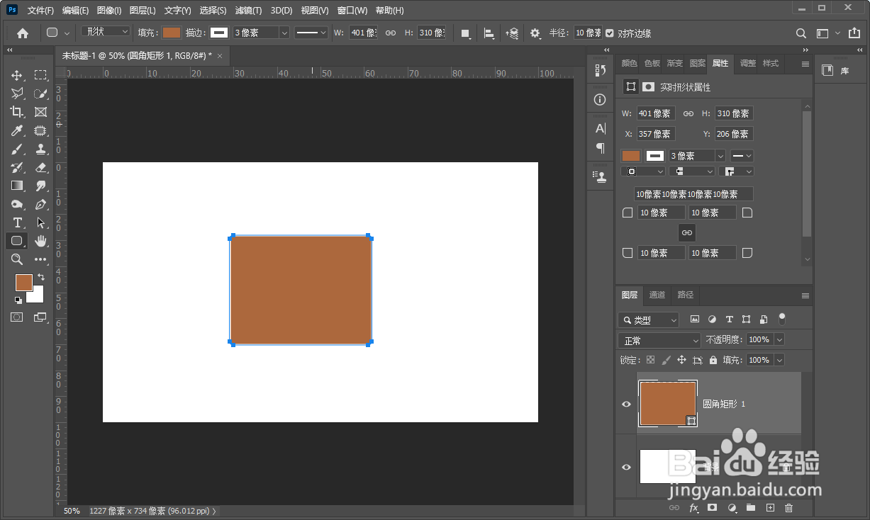Select the Horizontal Type tool
Screen dimensions: 870x520
(17, 222)
